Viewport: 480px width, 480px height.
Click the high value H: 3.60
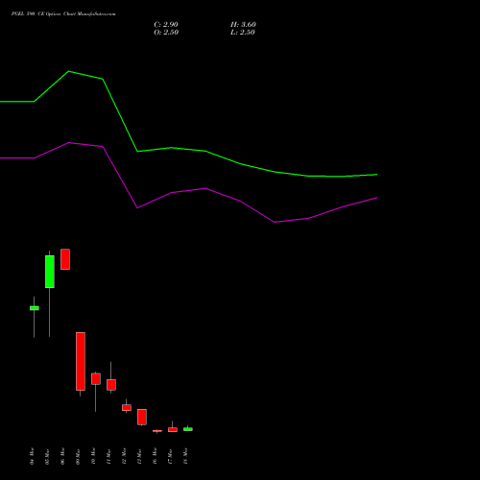pos(243,25)
